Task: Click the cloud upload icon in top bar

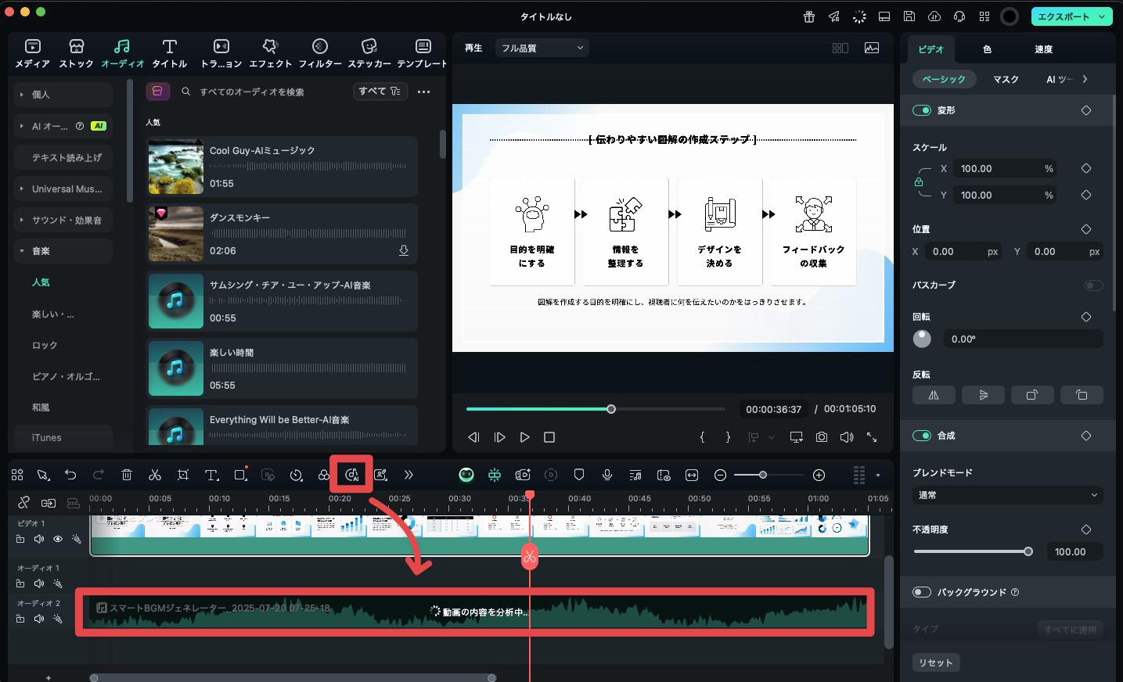Action: coord(934,16)
